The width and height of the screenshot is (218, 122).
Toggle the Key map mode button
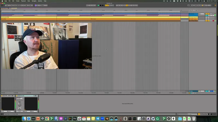coord(192,5)
